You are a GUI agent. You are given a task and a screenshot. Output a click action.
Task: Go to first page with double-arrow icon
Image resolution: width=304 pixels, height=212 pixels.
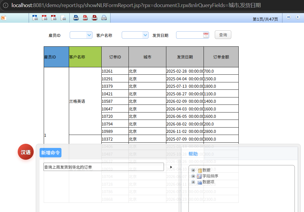pos(288,17)
